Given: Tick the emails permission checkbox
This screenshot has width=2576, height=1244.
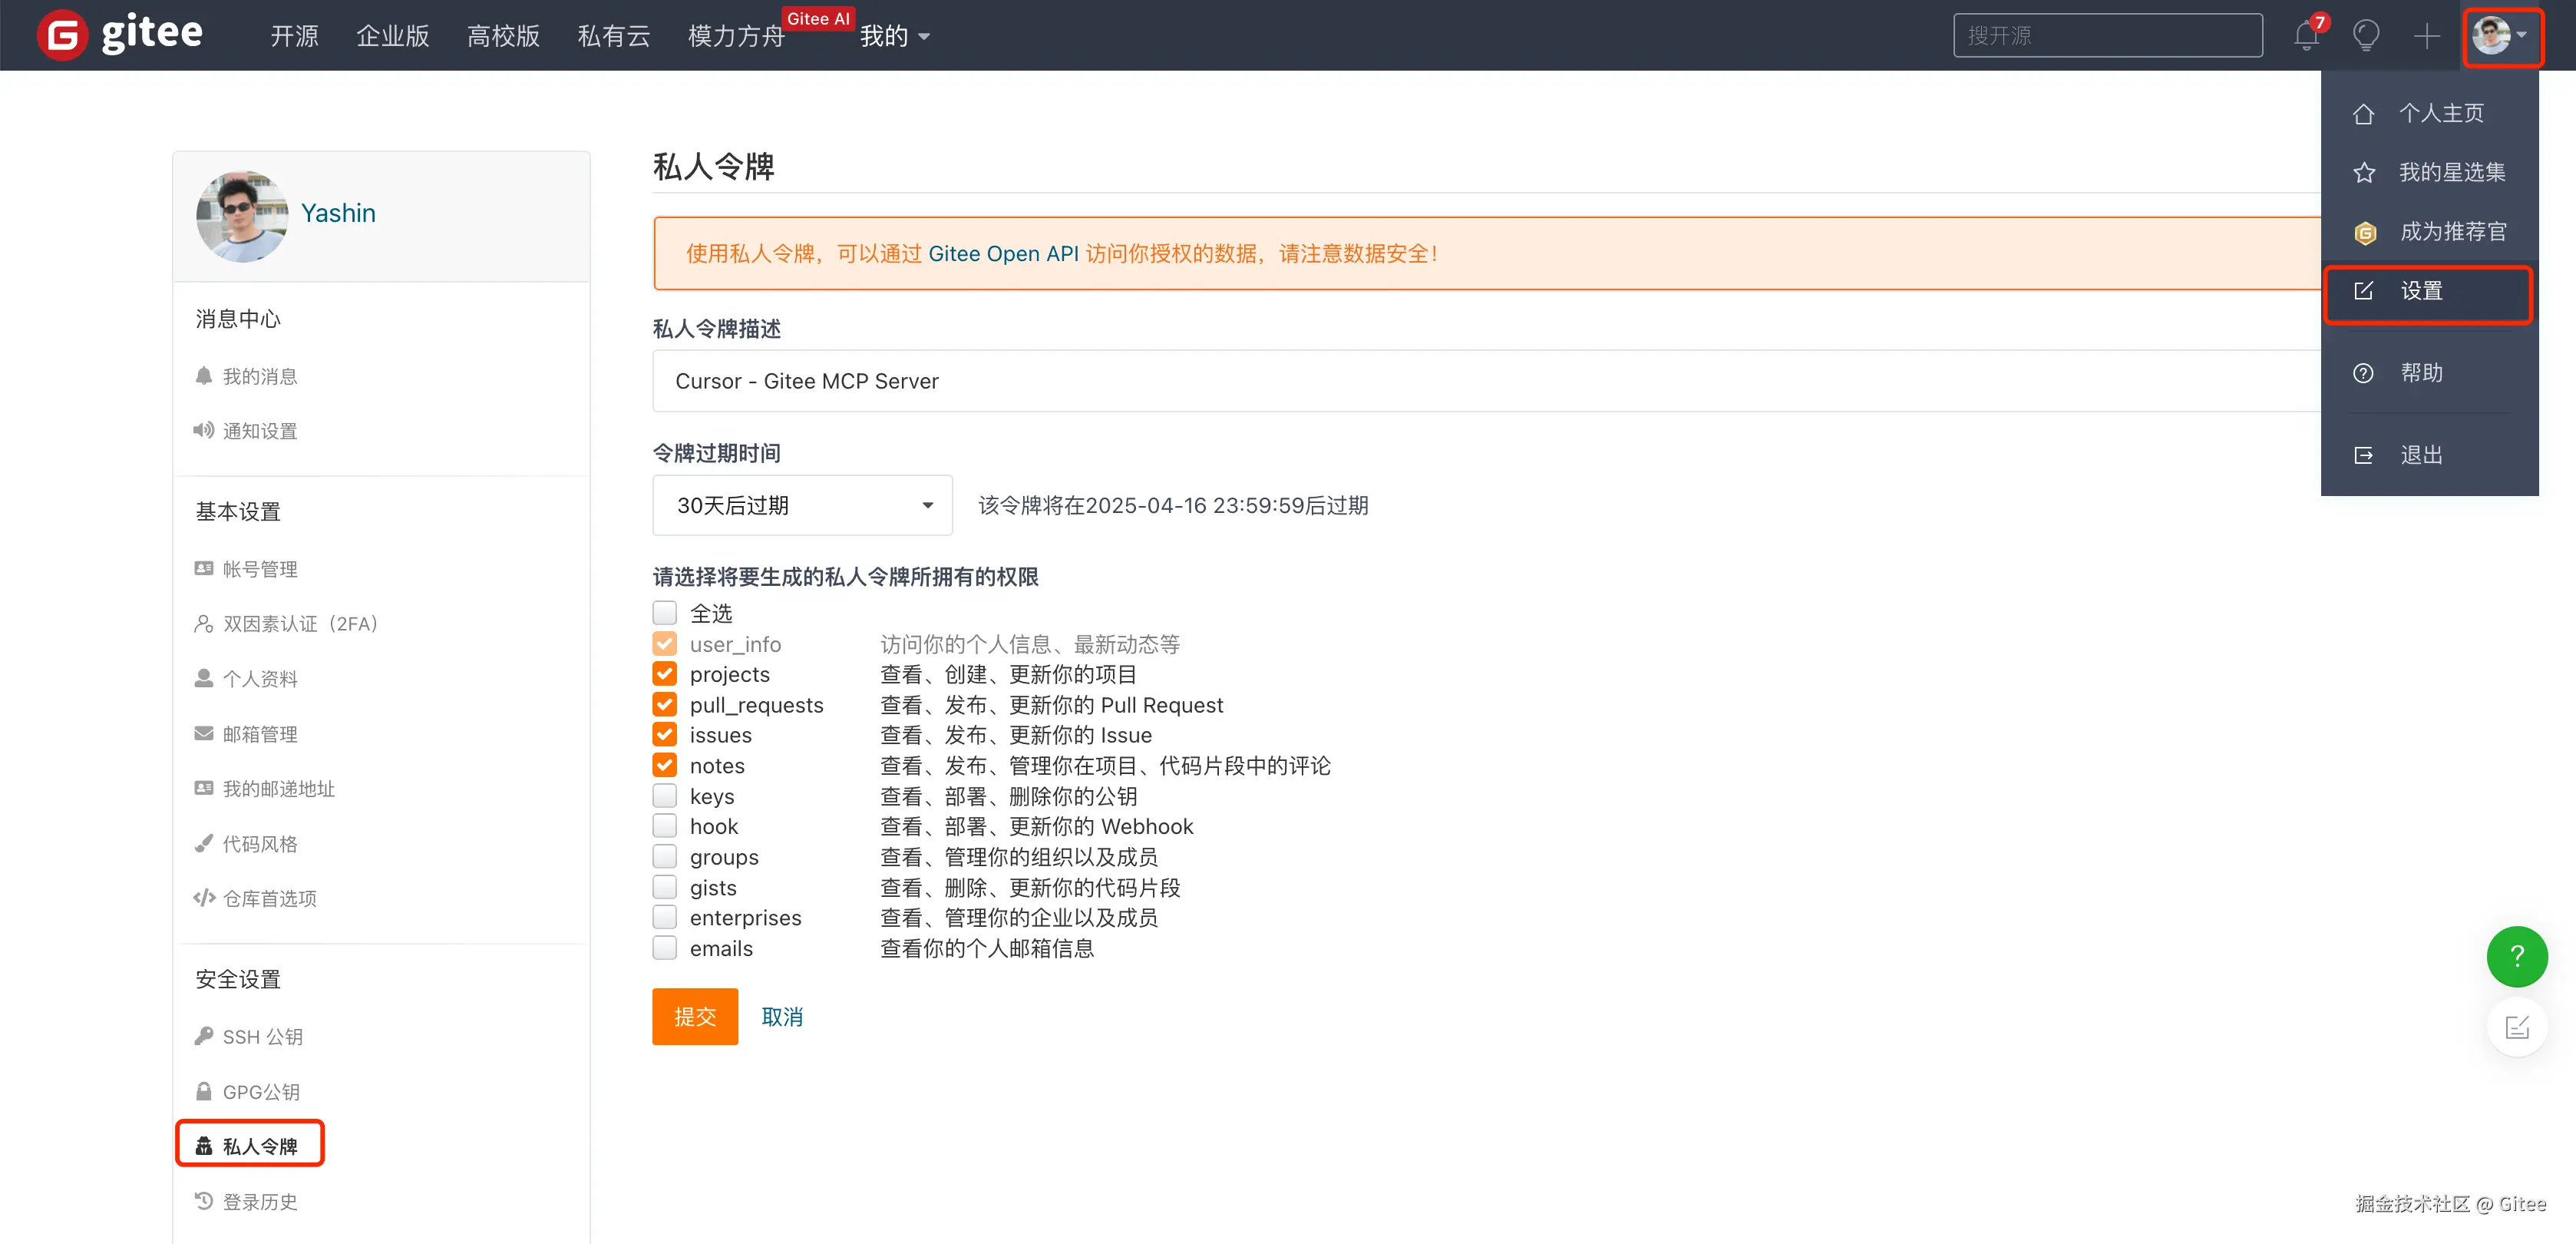Looking at the screenshot, I should [x=665, y=948].
